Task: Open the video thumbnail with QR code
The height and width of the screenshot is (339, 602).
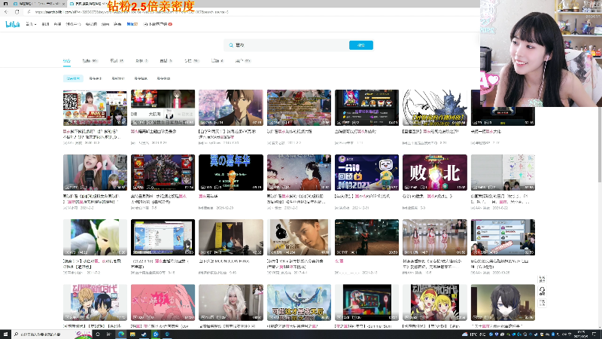Action: point(96,108)
